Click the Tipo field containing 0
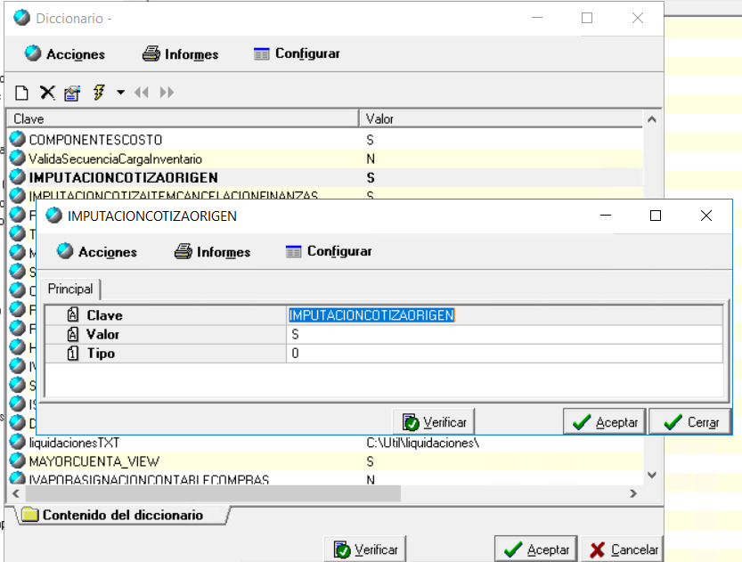 504,354
